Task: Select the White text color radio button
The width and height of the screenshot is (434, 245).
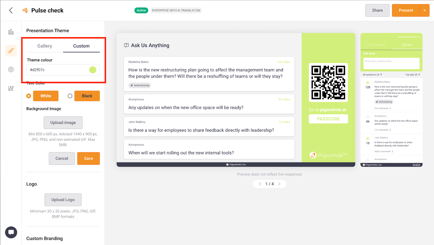Action: point(29,96)
